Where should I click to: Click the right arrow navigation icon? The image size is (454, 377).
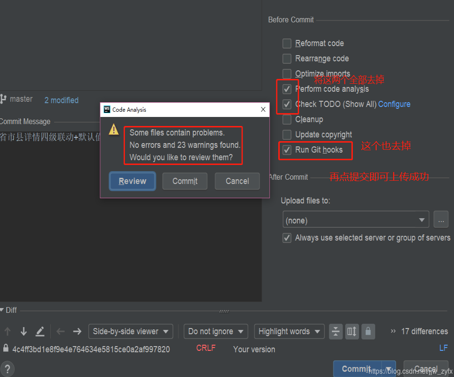(x=77, y=331)
